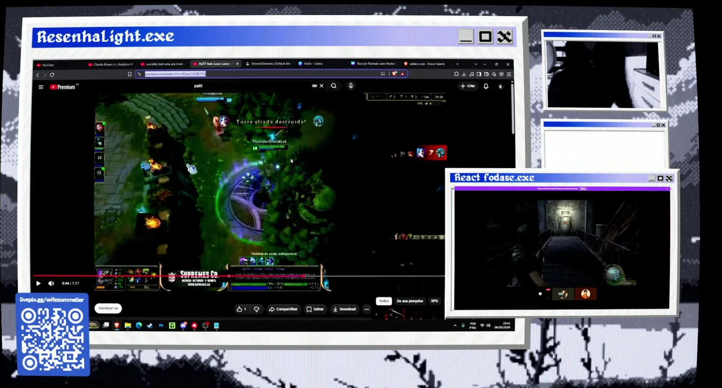Screen dimensions: 722x388
Task: Dislike the video with thumbs down
Action: (x=257, y=309)
